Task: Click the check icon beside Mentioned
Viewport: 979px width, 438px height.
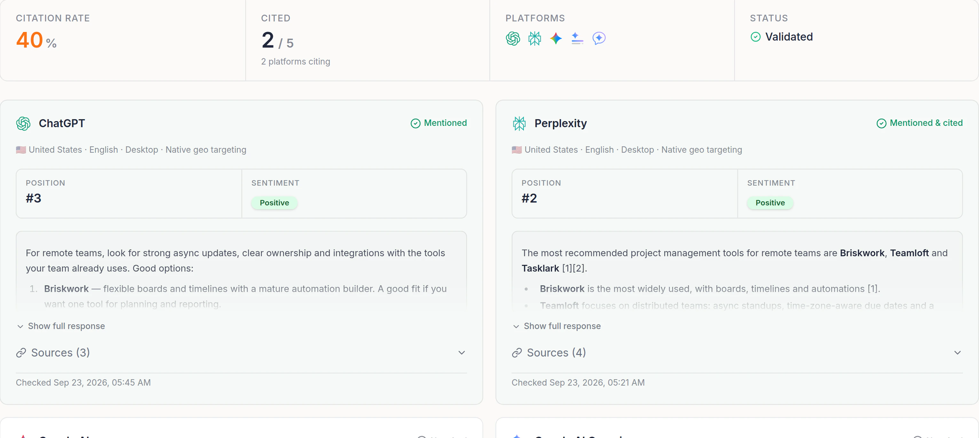Action: click(x=415, y=123)
